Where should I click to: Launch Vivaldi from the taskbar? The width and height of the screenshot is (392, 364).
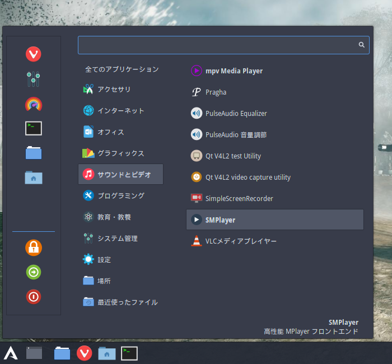84,353
